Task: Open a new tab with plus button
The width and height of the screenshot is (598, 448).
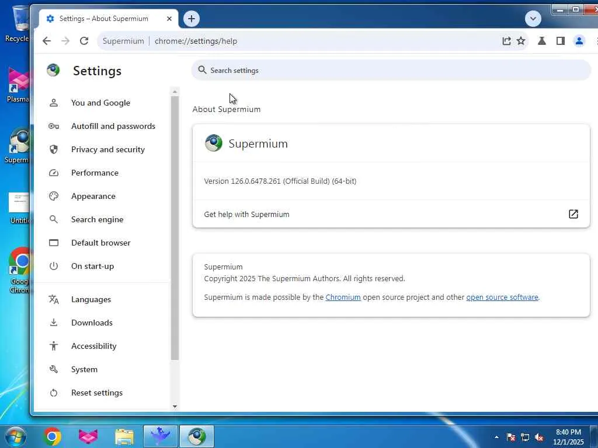Action: (x=192, y=19)
